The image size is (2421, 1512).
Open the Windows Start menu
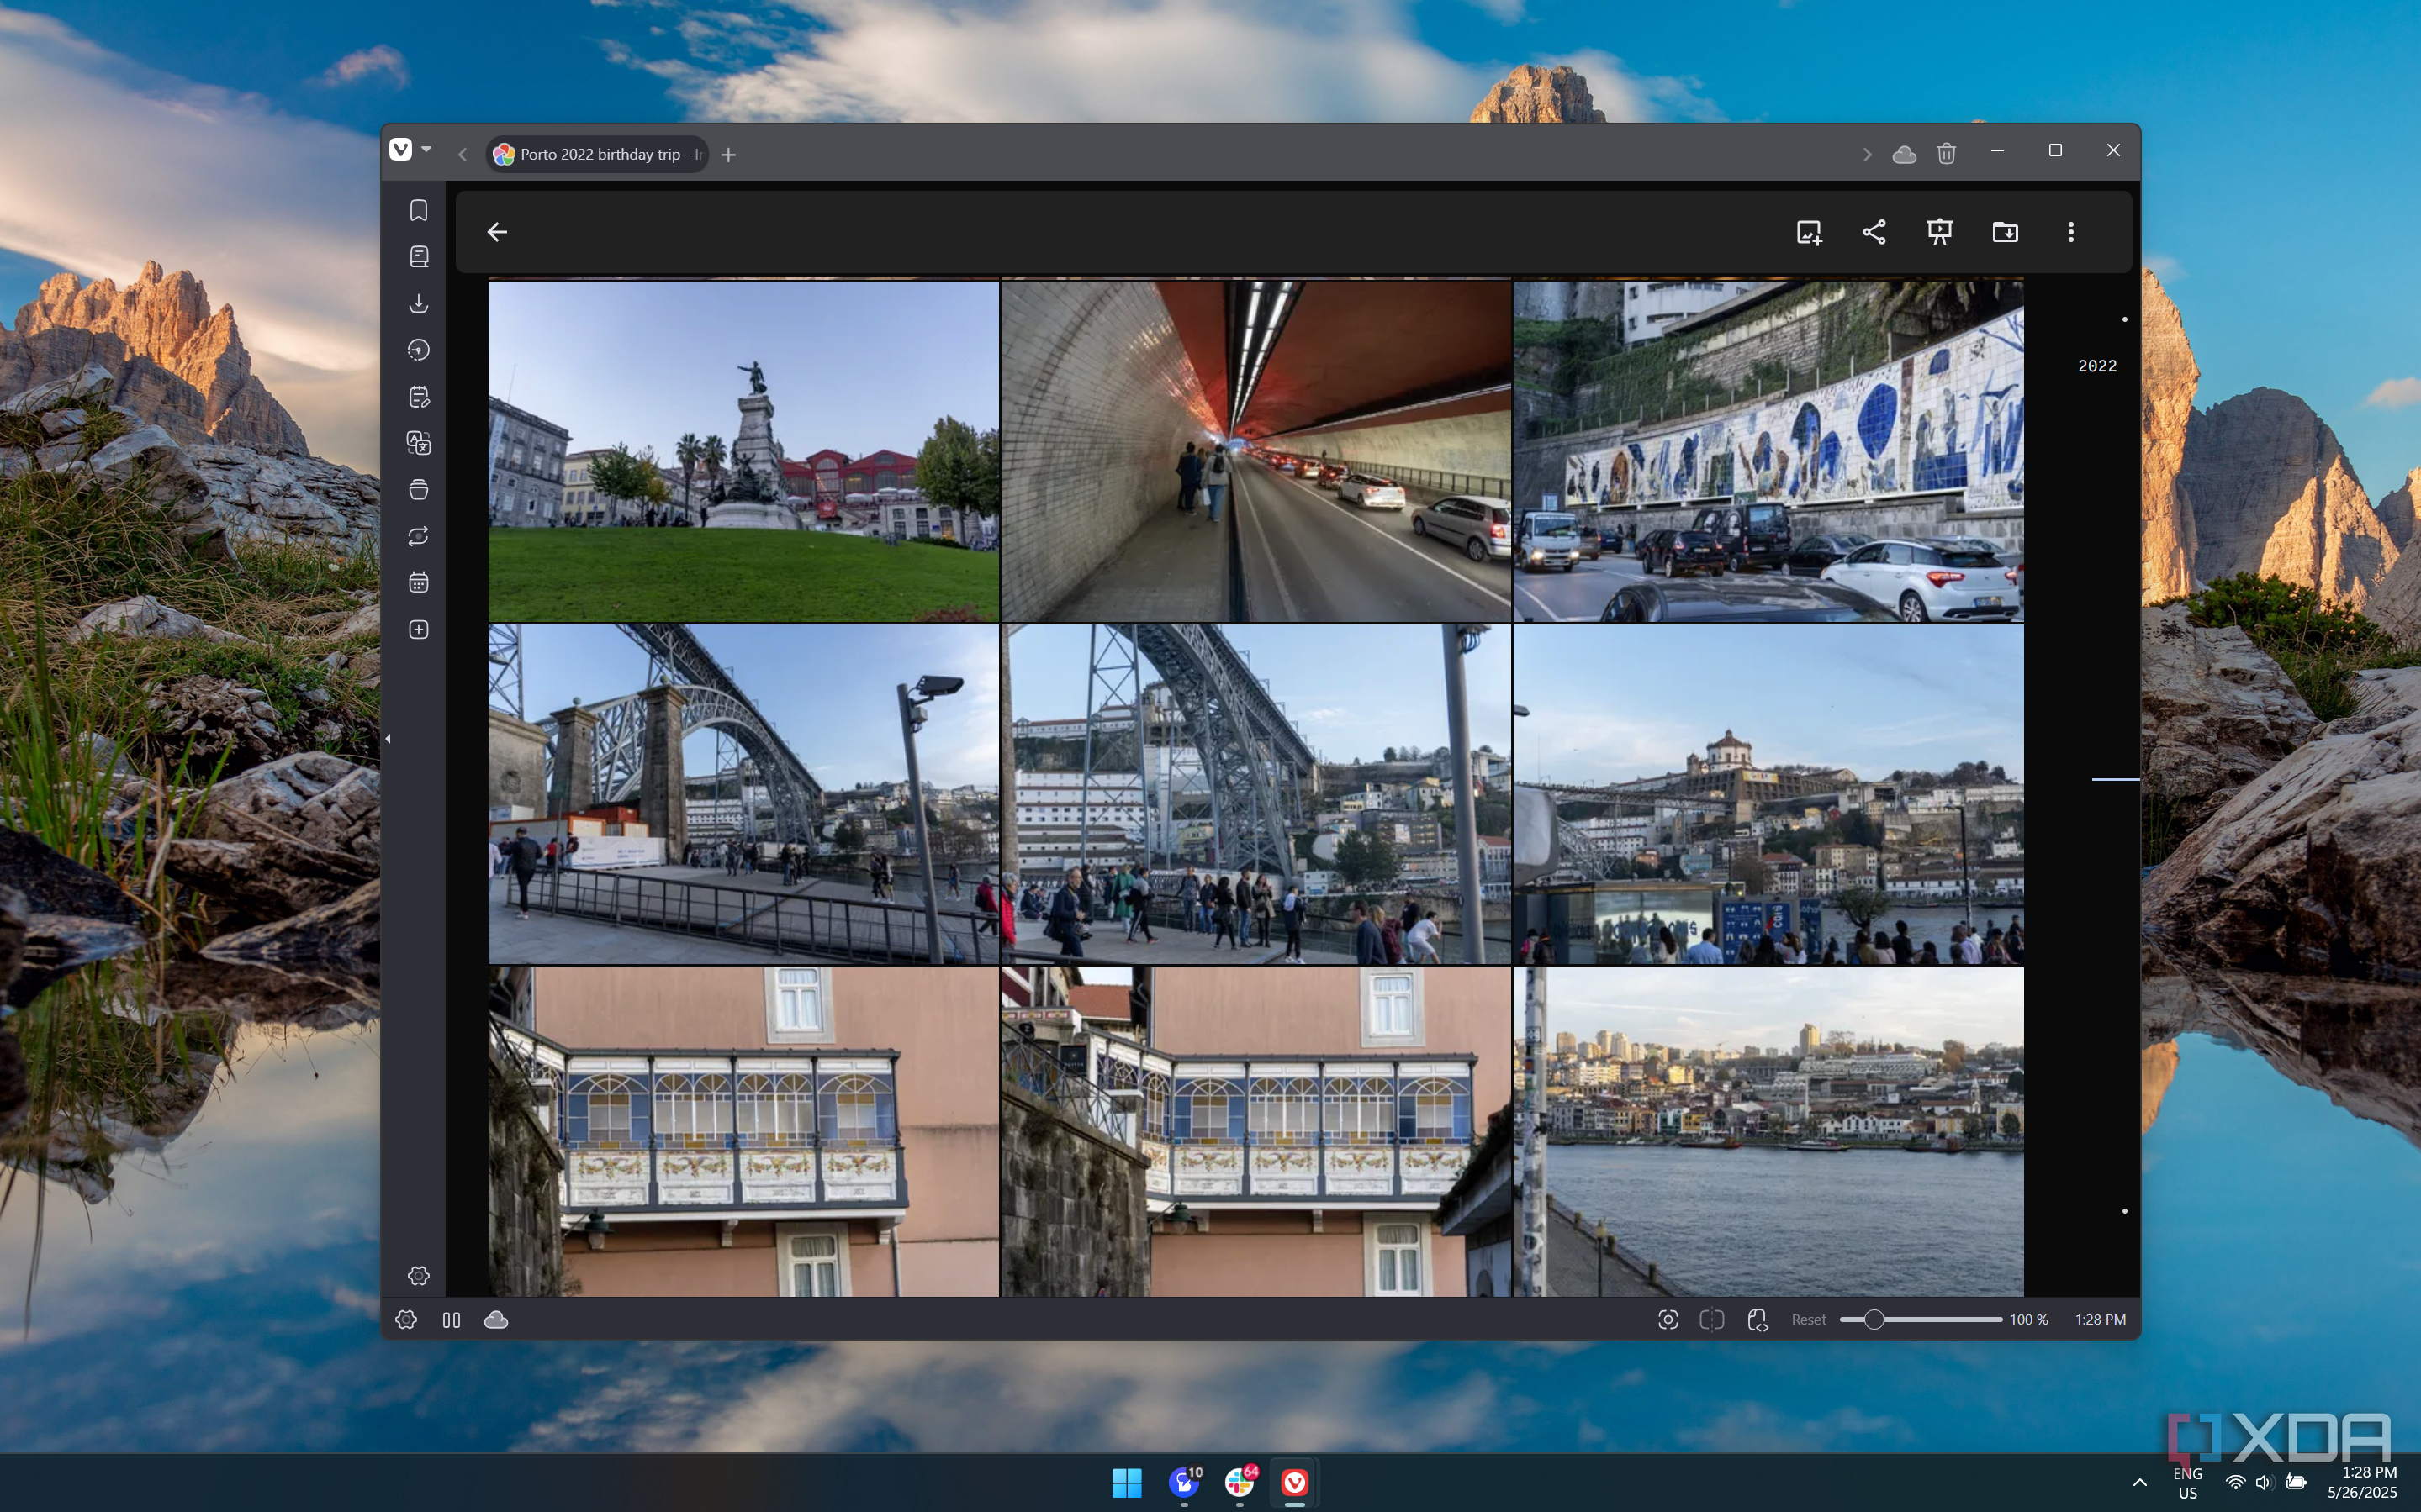pos(1127,1483)
